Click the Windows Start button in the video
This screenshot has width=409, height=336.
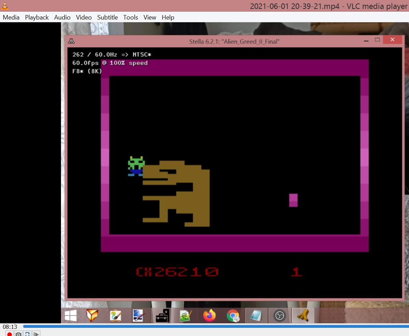click(x=71, y=315)
